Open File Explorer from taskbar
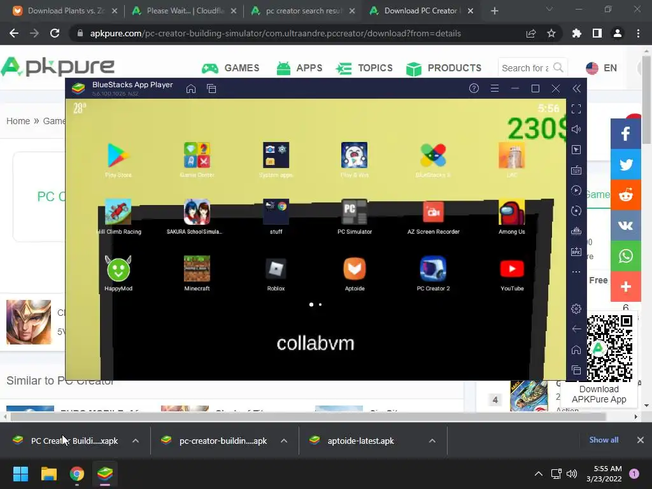 [48, 474]
